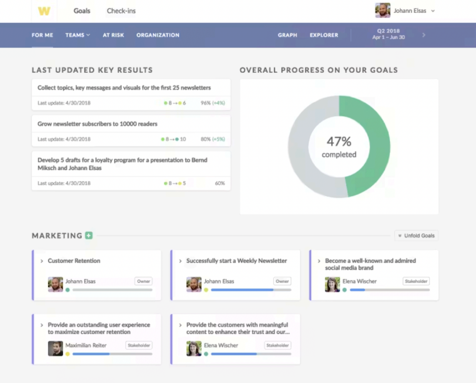Open 'Successfully start a Weekly Newsletter' title

[x=236, y=261]
